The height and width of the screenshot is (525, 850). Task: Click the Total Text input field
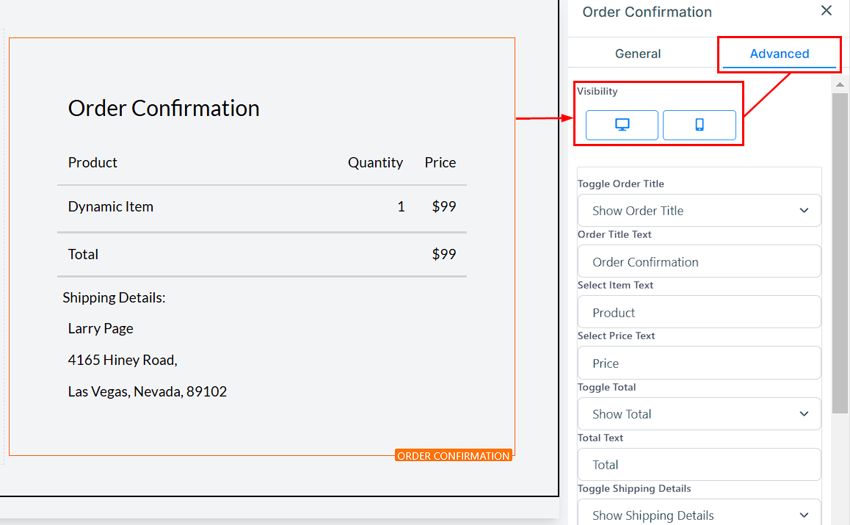point(698,465)
